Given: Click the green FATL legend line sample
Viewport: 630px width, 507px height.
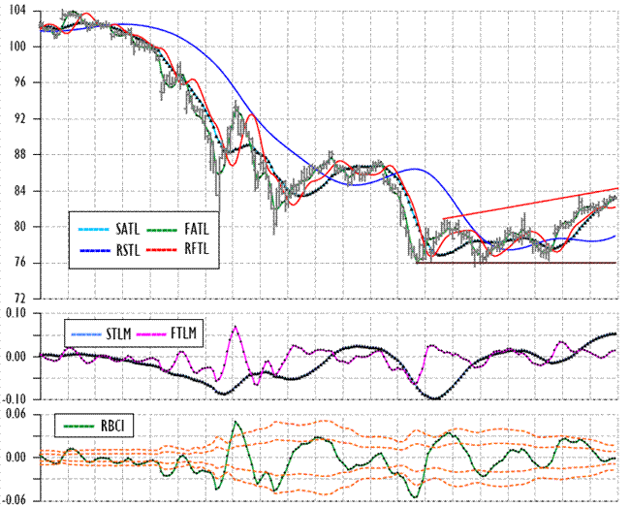Looking at the screenshot, I should 162,230.
